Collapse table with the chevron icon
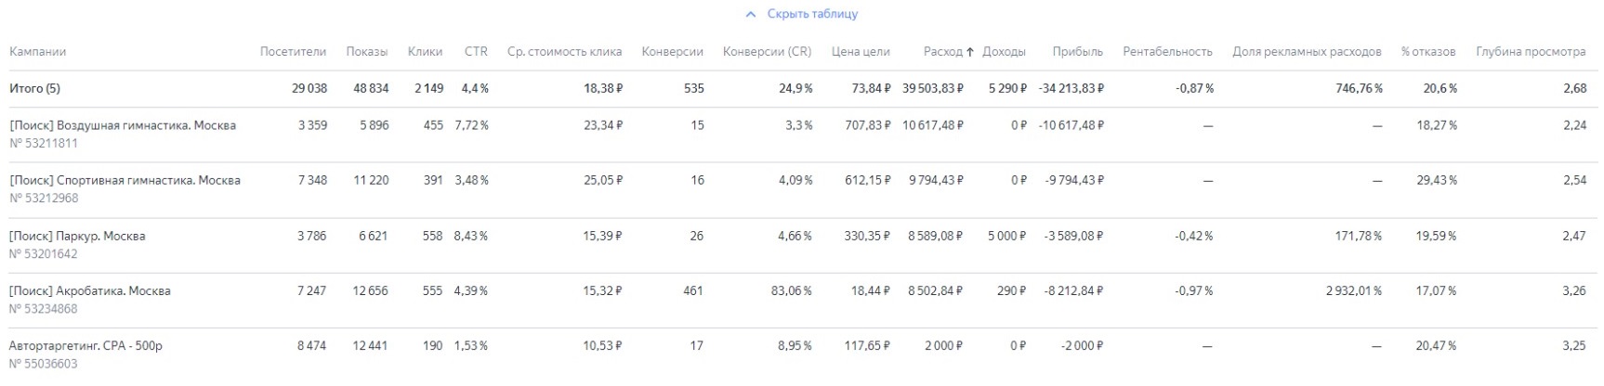1604x386 pixels. click(751, 15)
